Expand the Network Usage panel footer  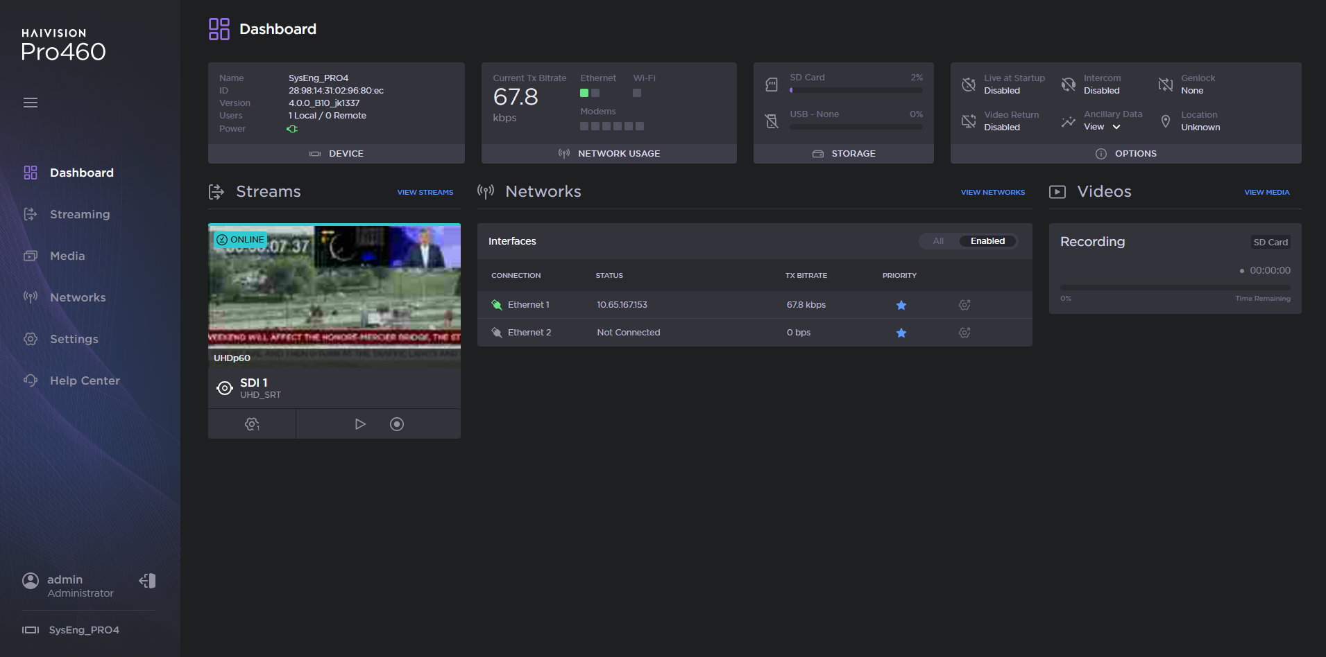click(609, 154)
